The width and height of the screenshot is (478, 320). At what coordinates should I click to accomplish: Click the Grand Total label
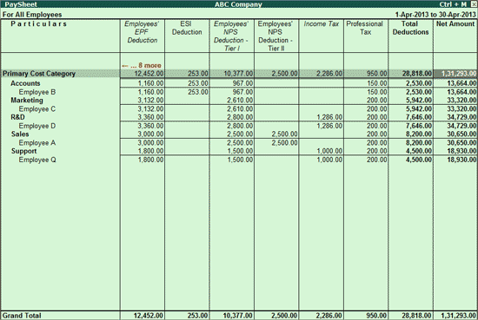pyautogui.click(x=22, y=316)
